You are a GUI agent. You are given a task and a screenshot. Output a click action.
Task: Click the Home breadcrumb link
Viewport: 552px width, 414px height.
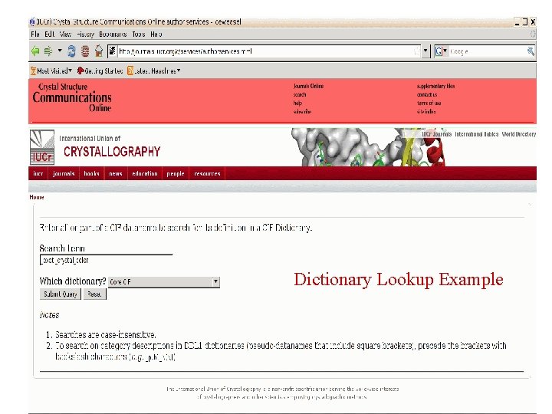pyautogui.click(x=37, y=197)
